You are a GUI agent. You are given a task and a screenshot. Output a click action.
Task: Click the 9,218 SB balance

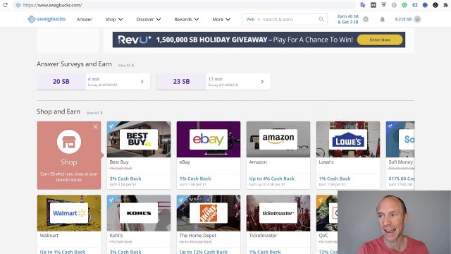tap(403, 19)
